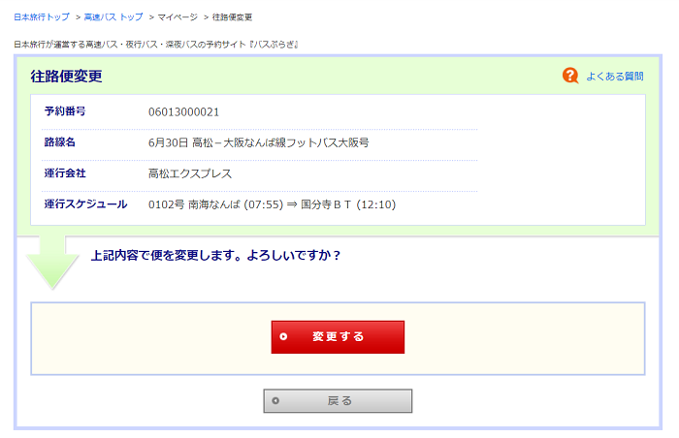Click the confirmation message 上記内容で便を変更します
The image size is (679, 438).
click(x=215, y=256)
